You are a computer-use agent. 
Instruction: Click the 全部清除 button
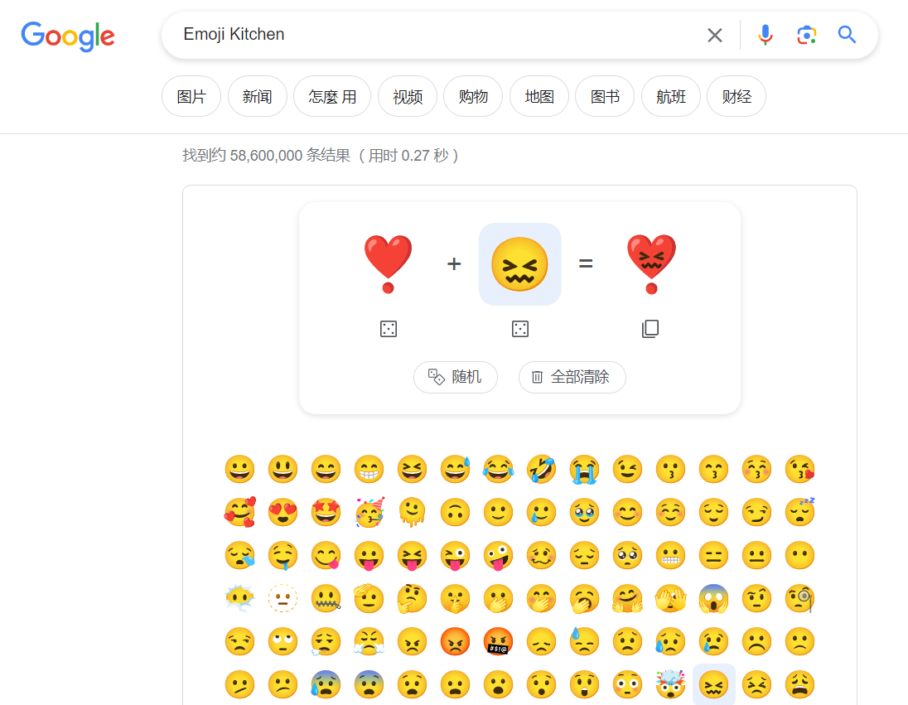pos(572,377)
